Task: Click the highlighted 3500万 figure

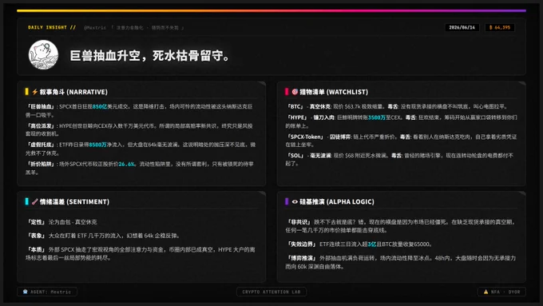Action: 377,117
